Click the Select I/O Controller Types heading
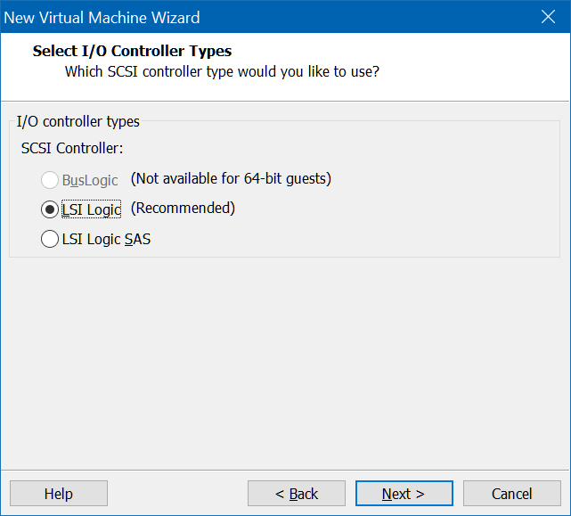Viewport: 571px width, 516px height. [x=132, y=51]
